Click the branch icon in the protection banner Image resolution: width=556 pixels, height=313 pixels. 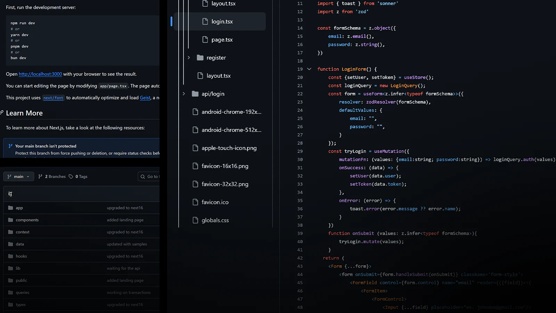pyautogui.click(x=10, y=146)
